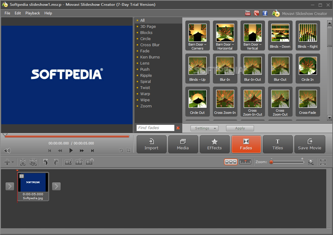Select the crop tool icon
The image size is (333, 235).
(x=128, y=150)
